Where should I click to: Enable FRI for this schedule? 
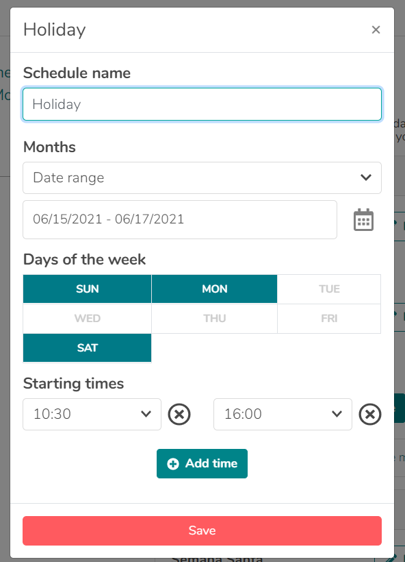[x=329, y=318]
